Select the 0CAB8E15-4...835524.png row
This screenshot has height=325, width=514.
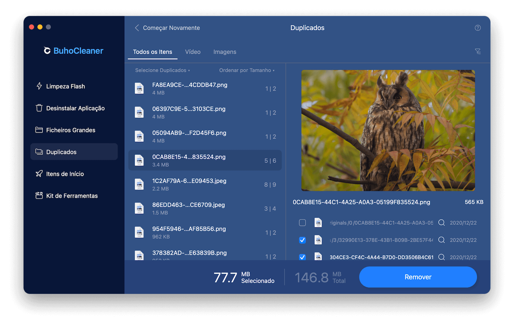(x=205, y=160)
